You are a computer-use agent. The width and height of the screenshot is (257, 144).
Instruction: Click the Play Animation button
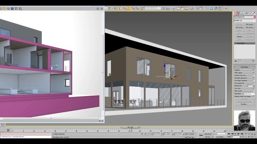(x=235, y=134)
